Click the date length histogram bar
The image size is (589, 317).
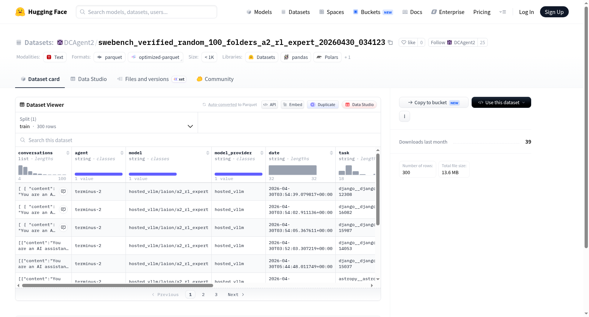pyautogui.click(x=293, y=170)
